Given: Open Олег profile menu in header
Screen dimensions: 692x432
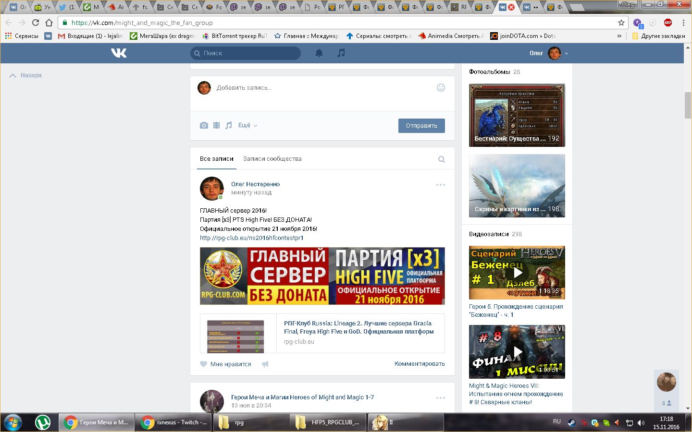Looking at the screenshot, I should coord(549,53).
